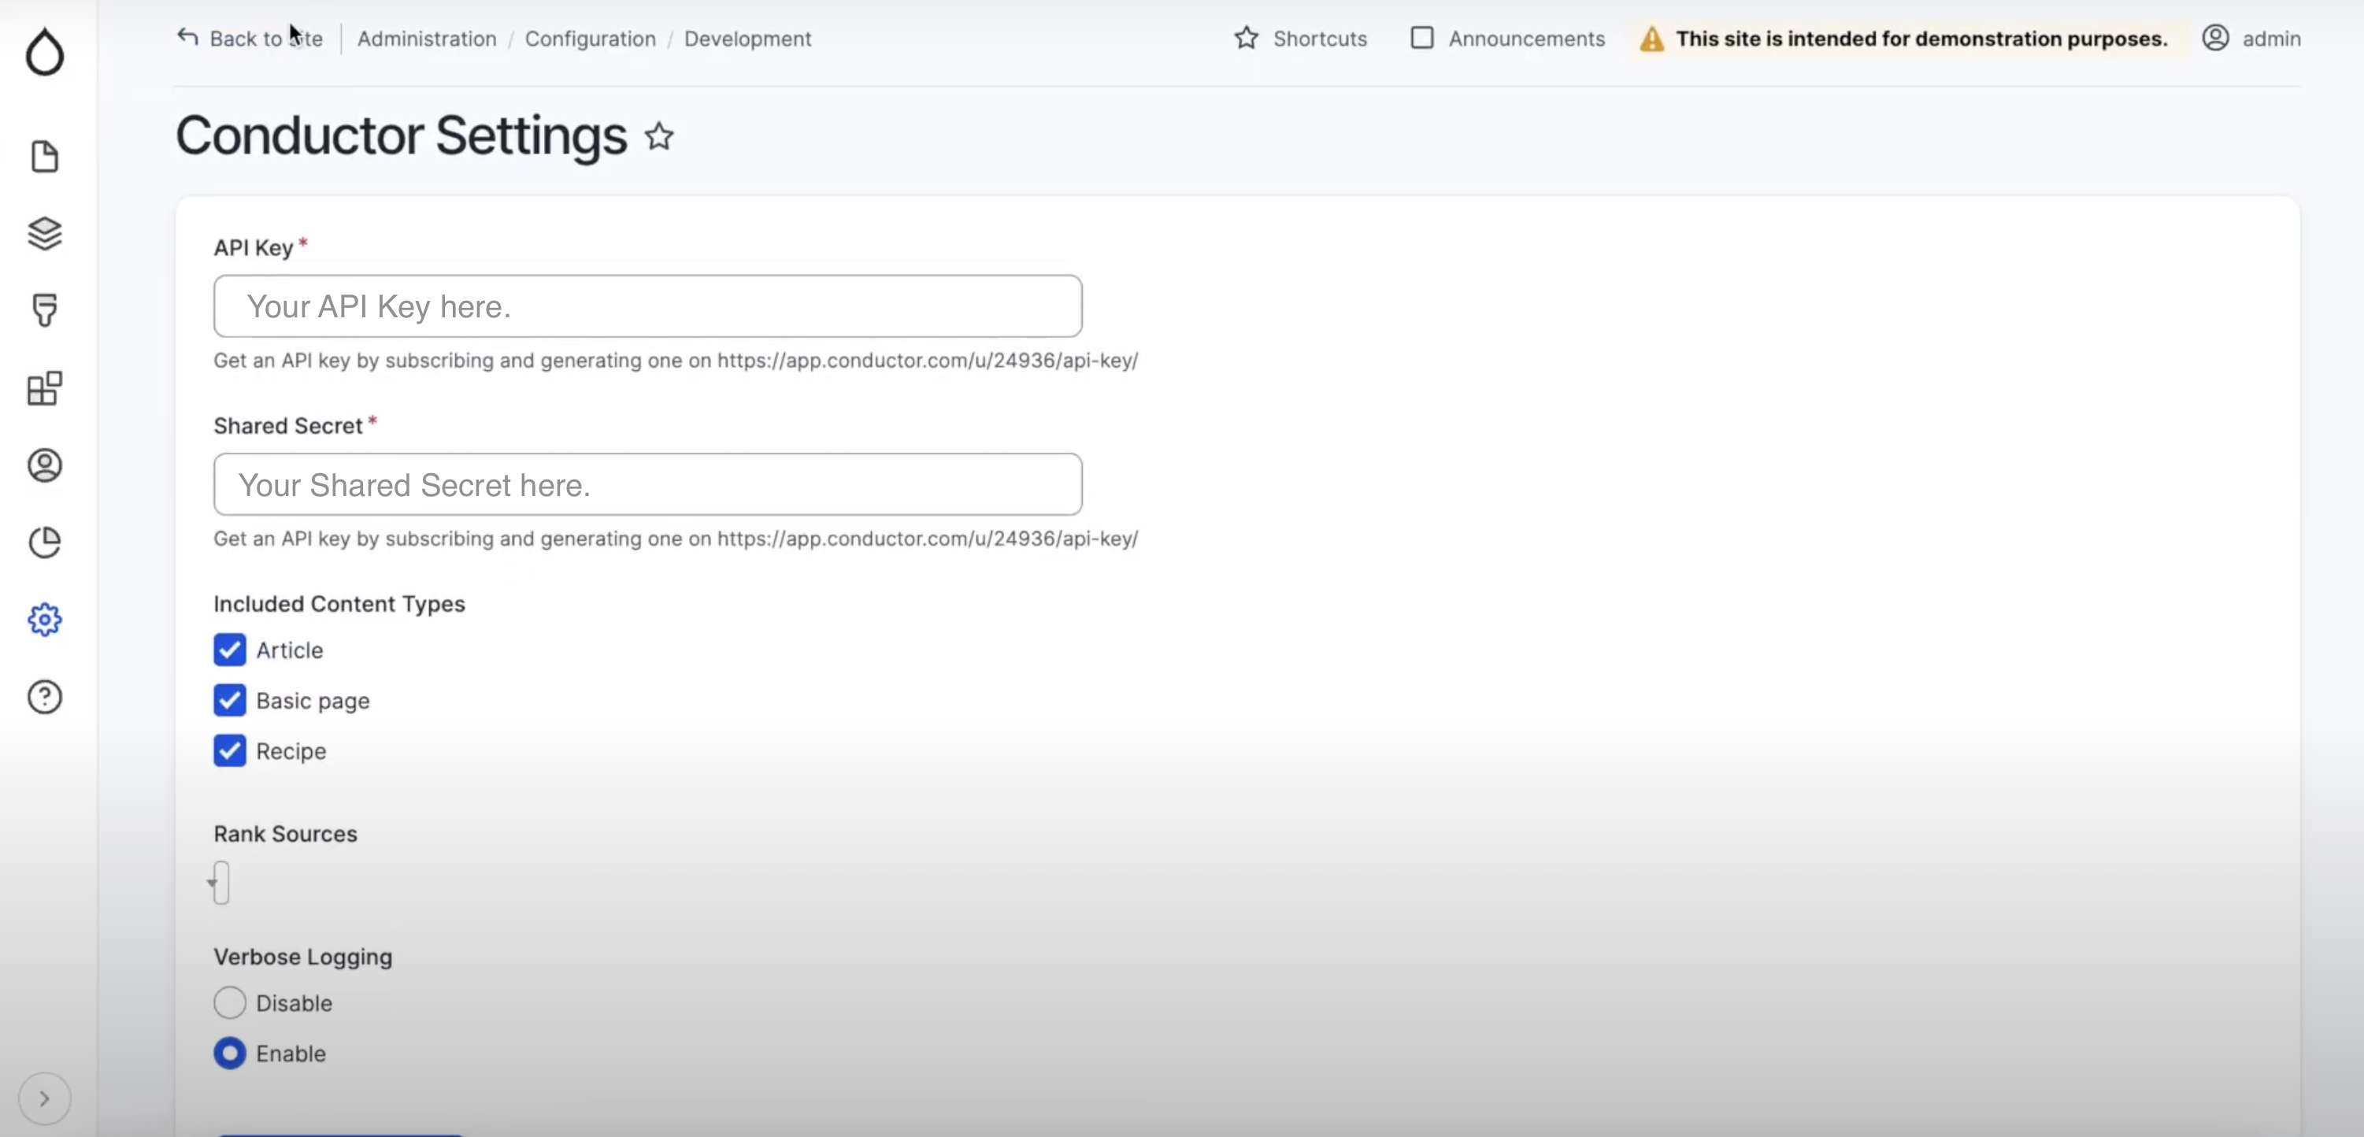Screen dimensions: 2364x1137
Task: Open the Rank Sources dropdown
Action: coord(220,883)
